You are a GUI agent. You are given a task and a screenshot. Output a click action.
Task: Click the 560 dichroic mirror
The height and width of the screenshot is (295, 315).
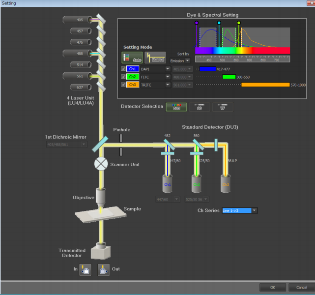point(198,145)
